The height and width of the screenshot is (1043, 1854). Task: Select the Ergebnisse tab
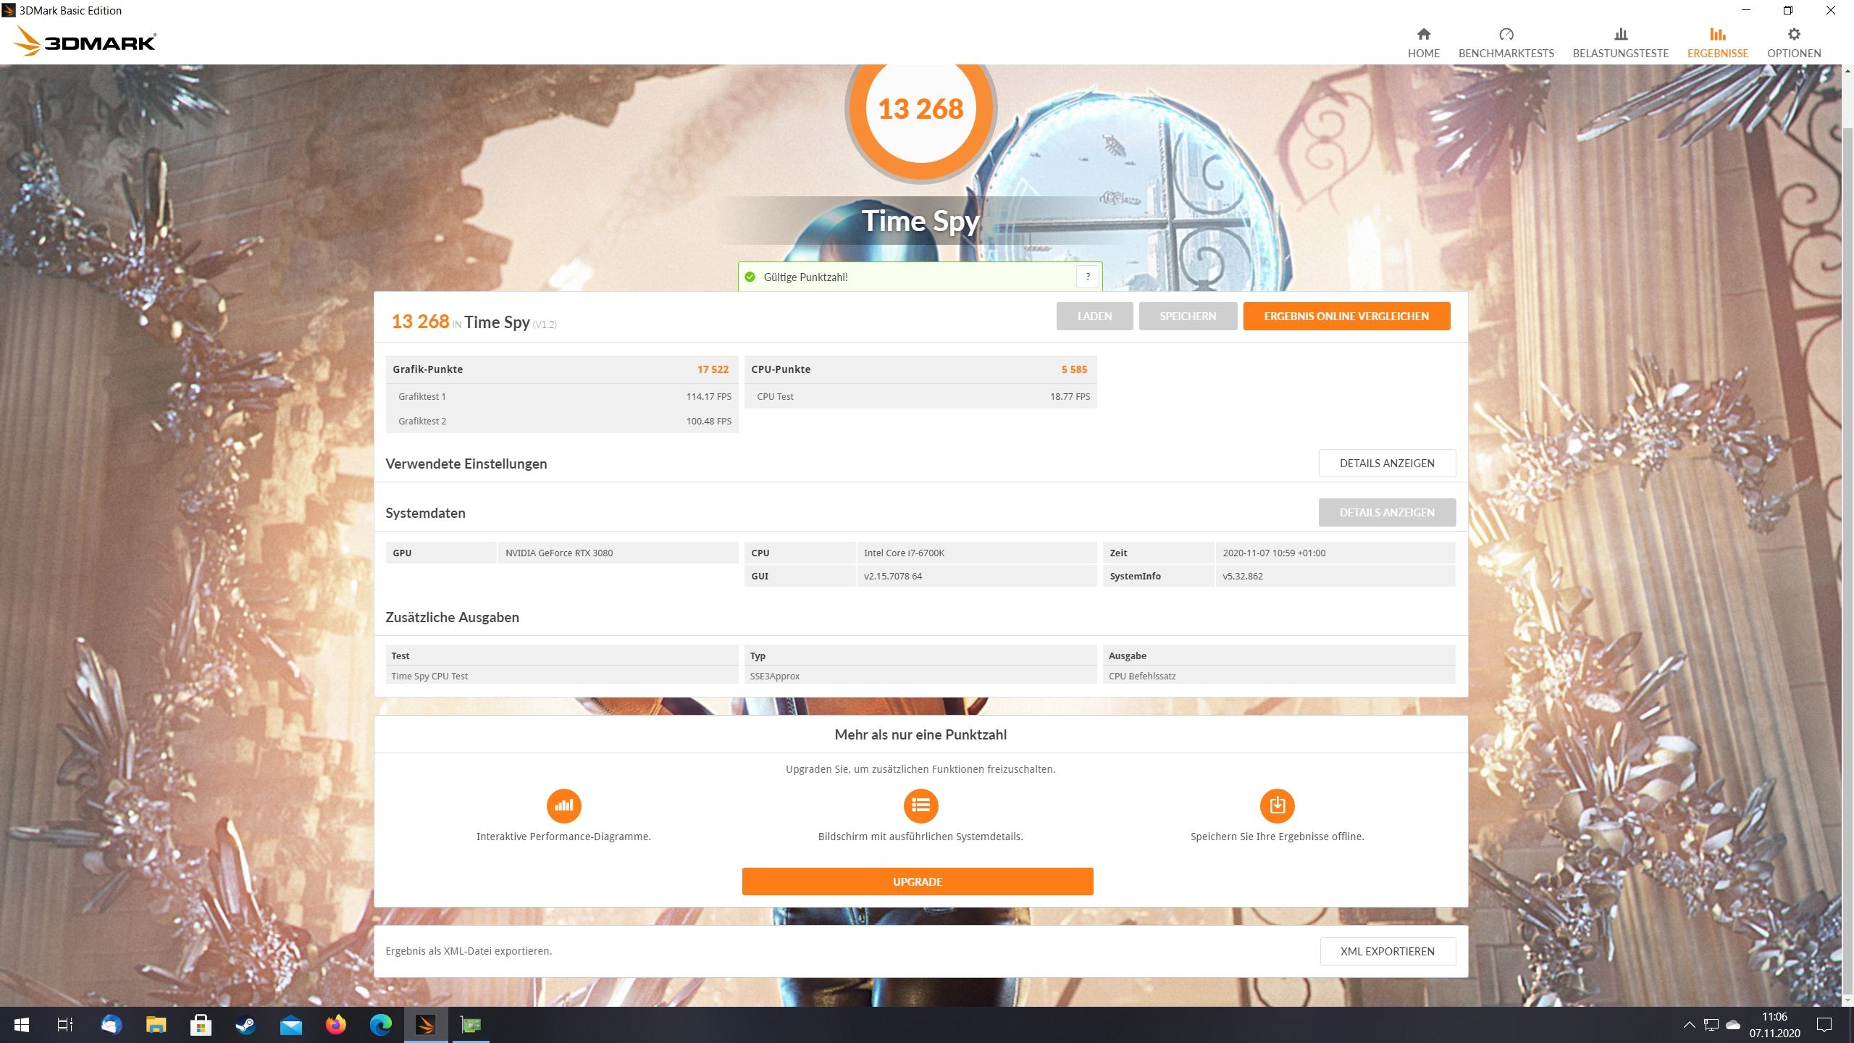point(1717,43)
